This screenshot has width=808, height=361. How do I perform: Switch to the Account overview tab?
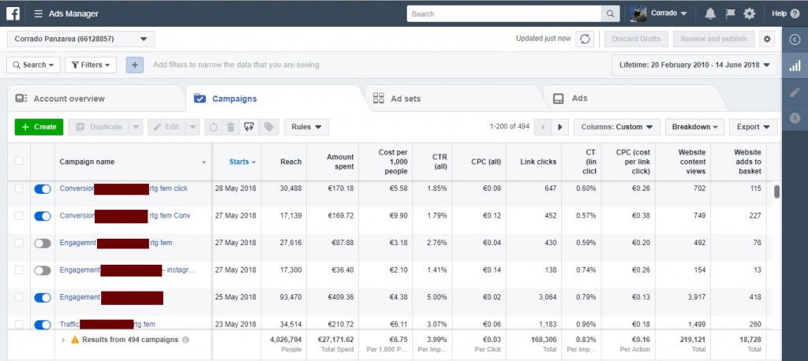point(95,99)
